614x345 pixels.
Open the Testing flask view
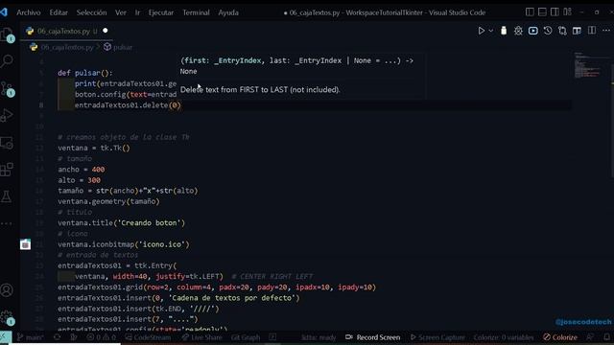click(x=7, y=196)
